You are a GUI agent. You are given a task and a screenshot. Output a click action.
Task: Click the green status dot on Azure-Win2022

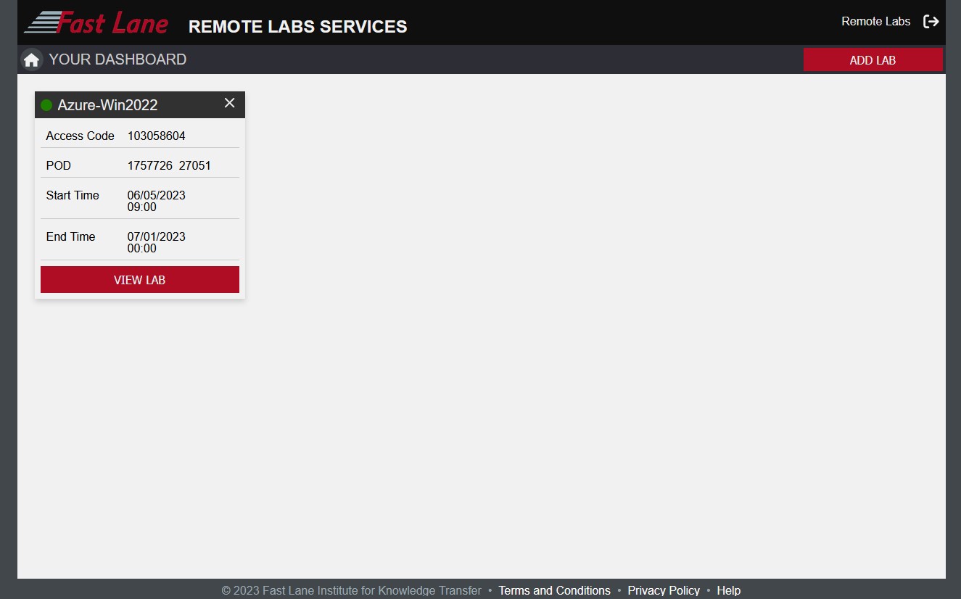coord(46,105)
